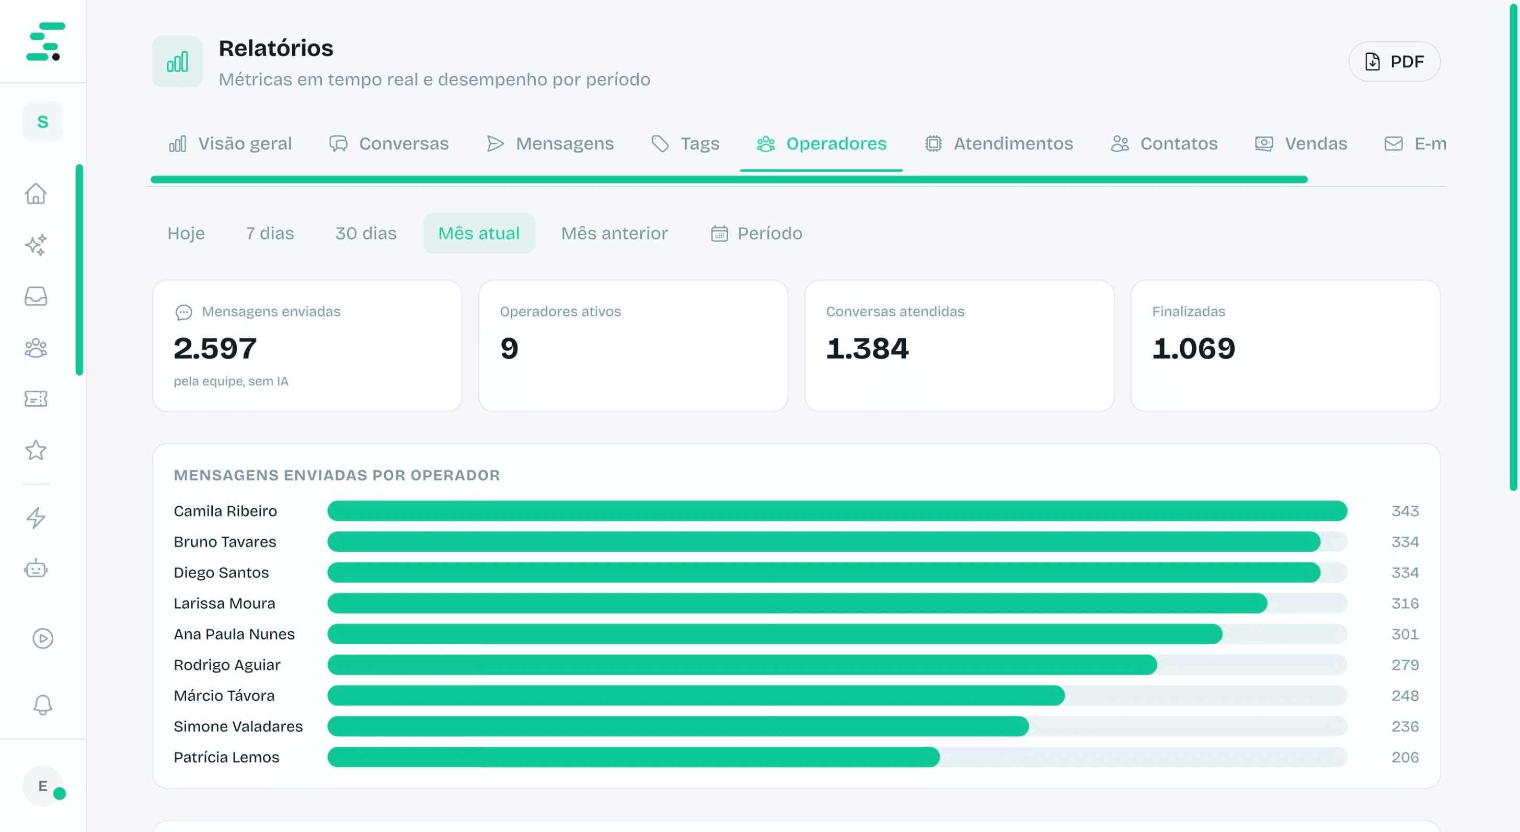Image resolution: width=1520 pixels, height=832 pixels.
Task: Filter the period to 7 dias
Action: point(270,233)
